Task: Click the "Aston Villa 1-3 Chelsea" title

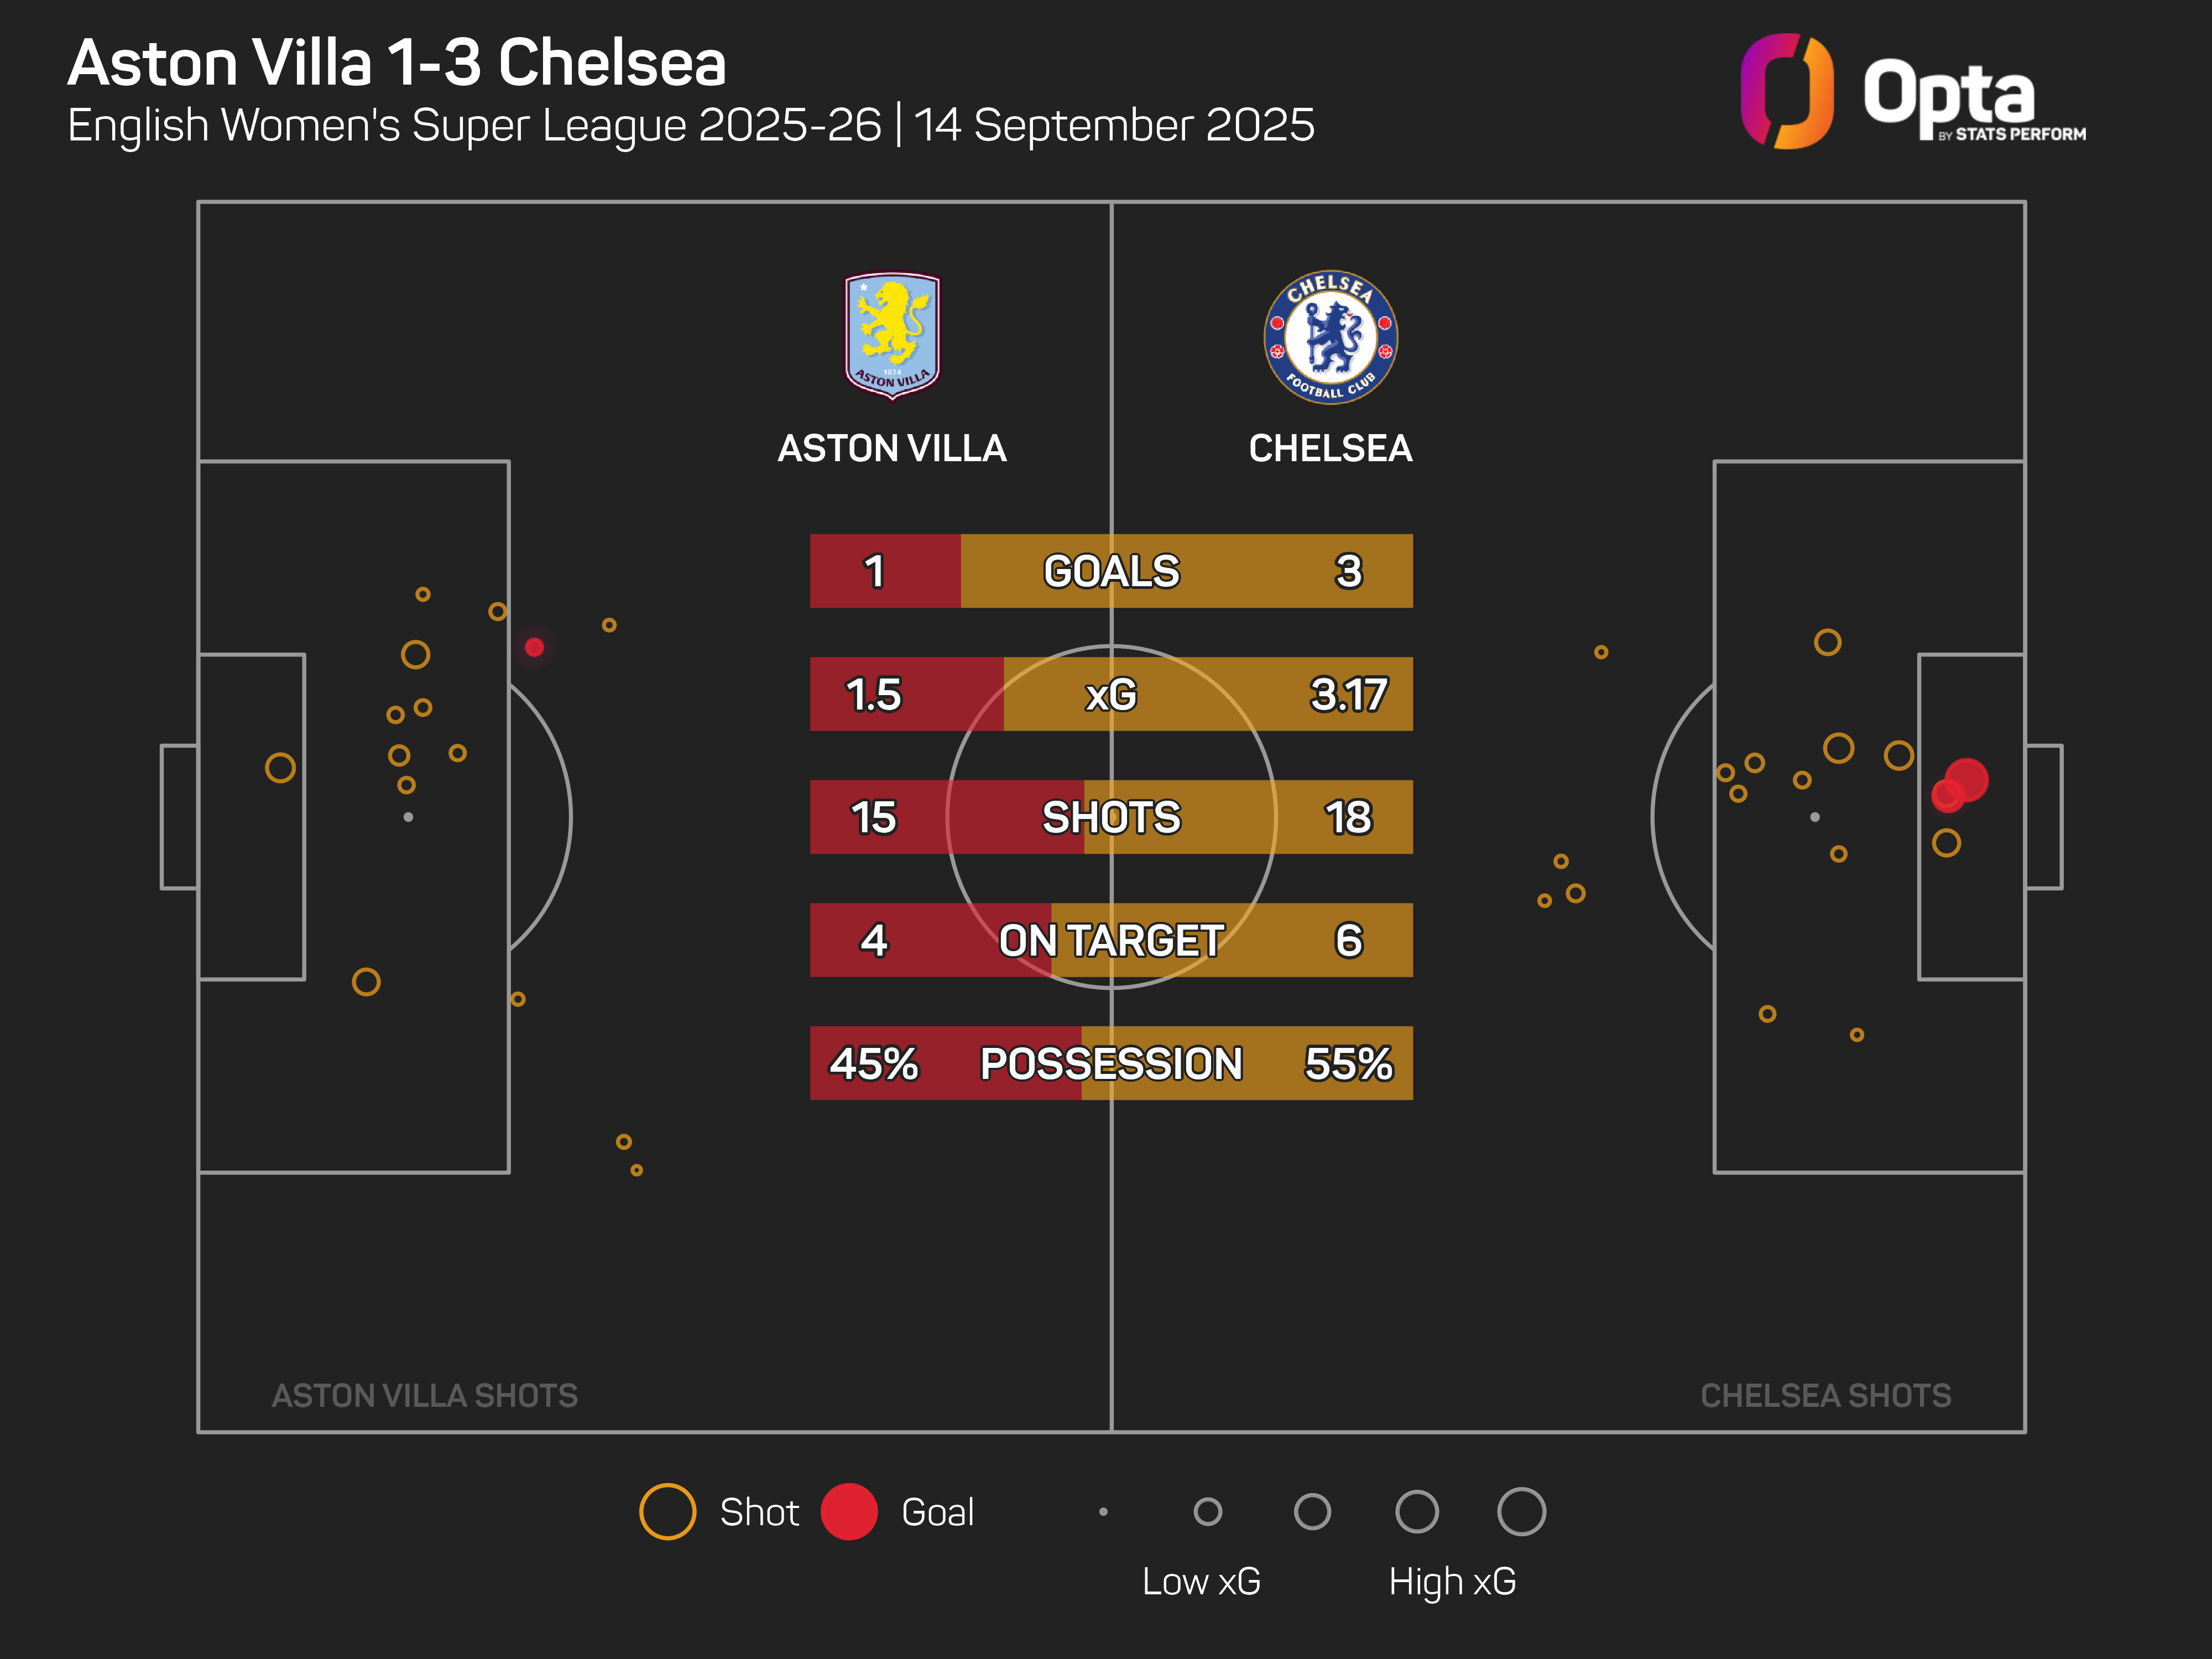Action: (397, 63)
